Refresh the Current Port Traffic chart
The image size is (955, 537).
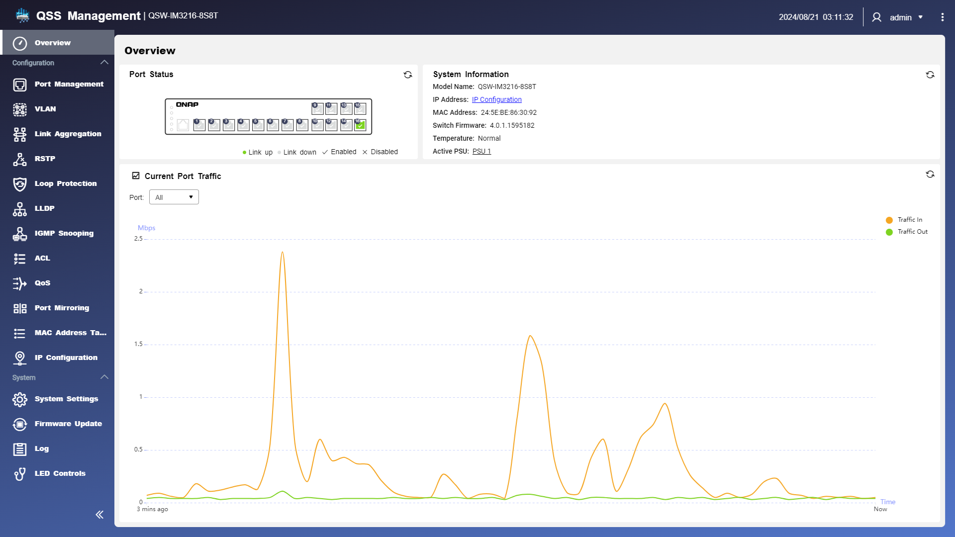click(x=930, y=174)
